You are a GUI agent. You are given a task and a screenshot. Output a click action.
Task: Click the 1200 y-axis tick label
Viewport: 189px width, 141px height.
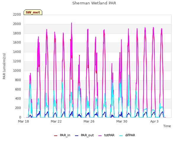pos(17,61)
